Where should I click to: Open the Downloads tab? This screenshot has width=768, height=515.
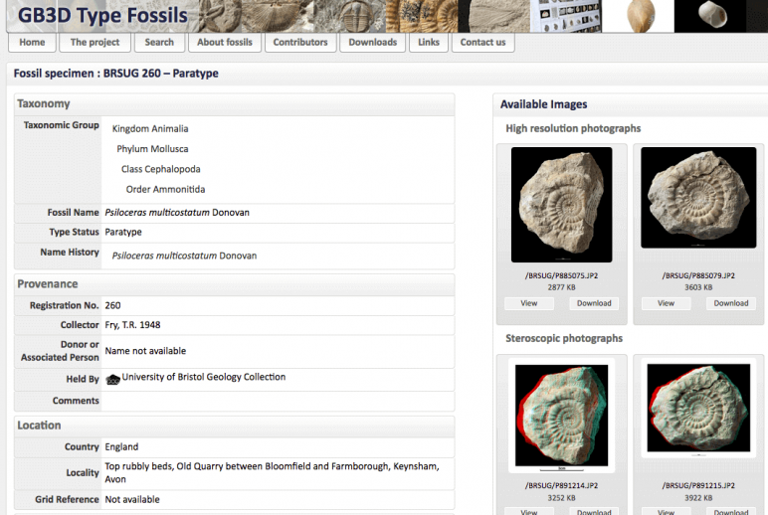[373, 42]
